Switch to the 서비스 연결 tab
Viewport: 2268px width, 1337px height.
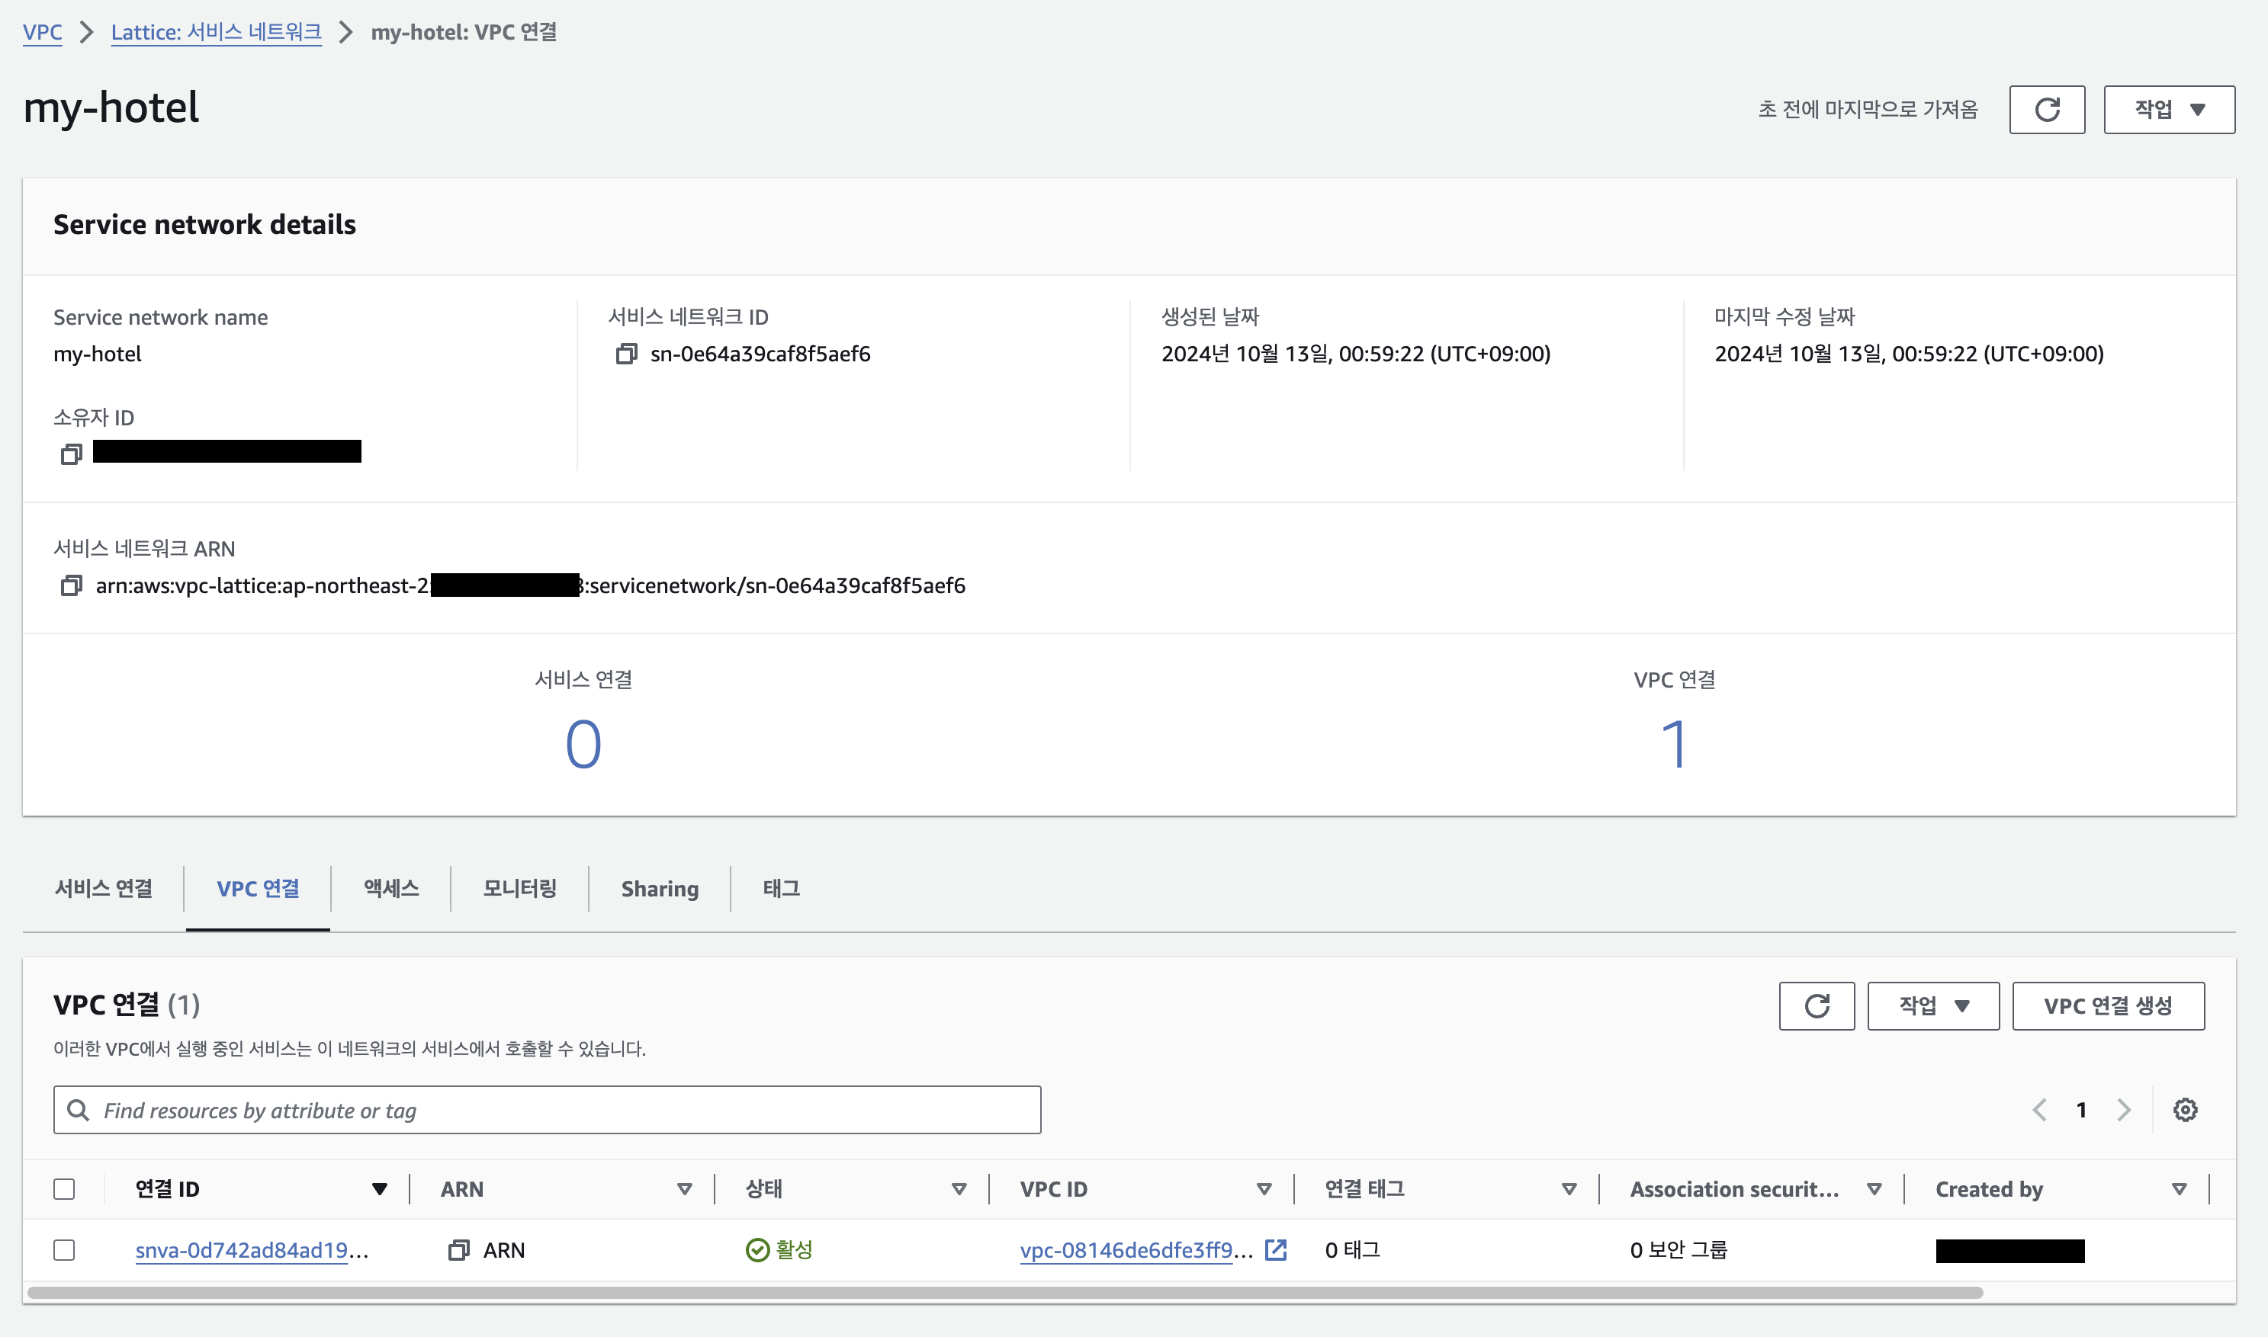pyautogui.click(x=104, y=890)
